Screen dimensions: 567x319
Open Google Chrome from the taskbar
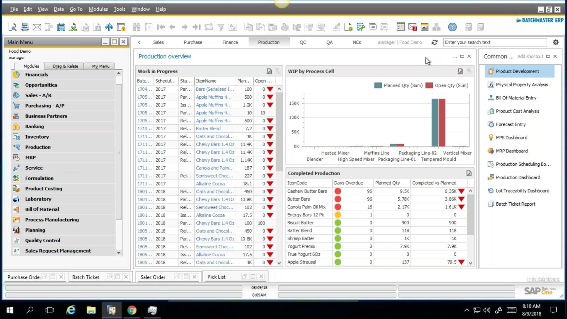point(132,310)
